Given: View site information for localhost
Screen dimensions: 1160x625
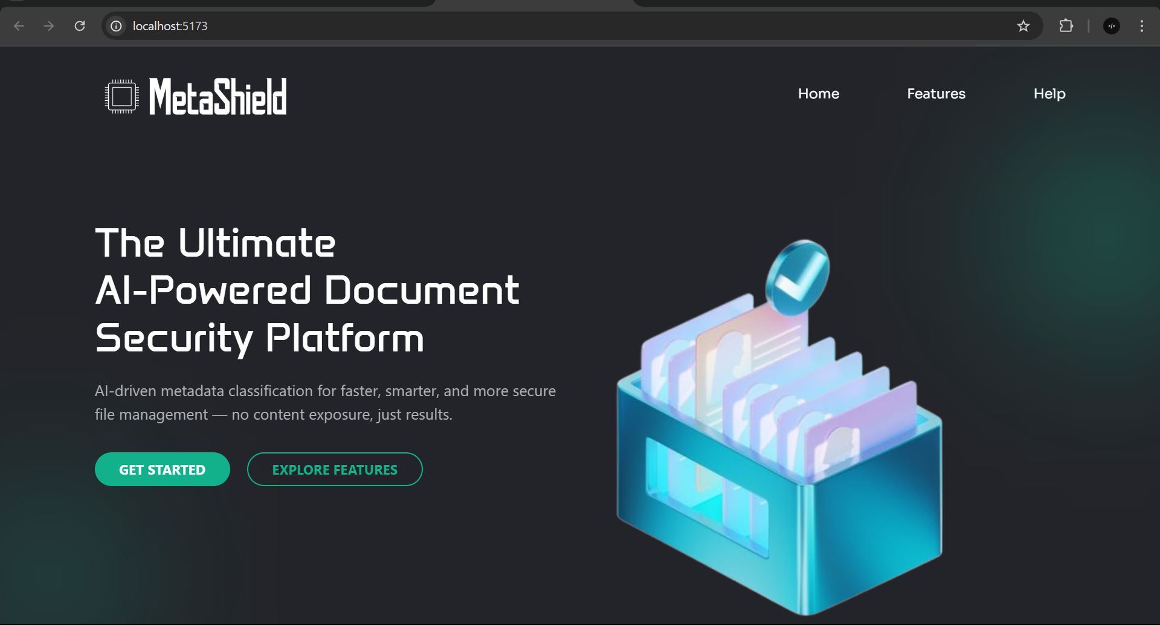Looking at the screenshot, I should click(116, 26).
